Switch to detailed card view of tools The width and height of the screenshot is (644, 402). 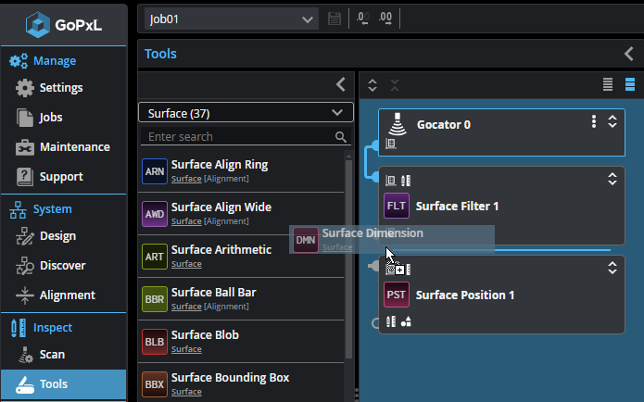point(630,84)
